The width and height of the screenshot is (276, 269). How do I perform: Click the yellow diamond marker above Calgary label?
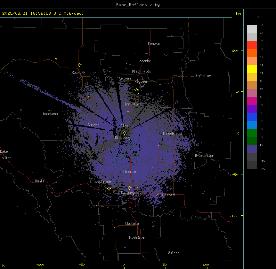pos(130,188)
